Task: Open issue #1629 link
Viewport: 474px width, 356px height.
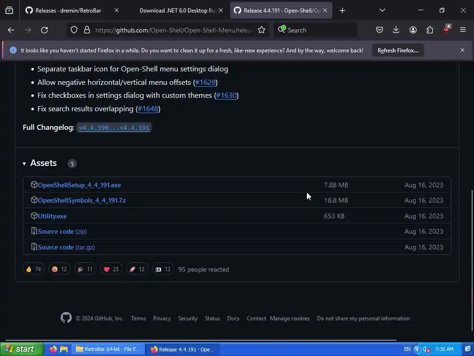Action: click(205, 83)
